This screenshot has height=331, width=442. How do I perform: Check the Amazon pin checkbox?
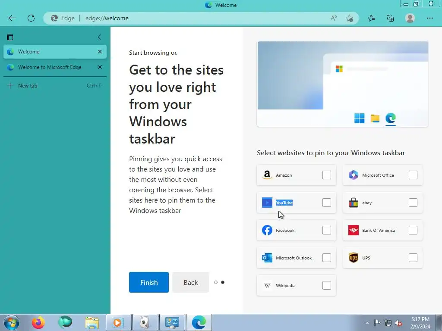point(327,175)
